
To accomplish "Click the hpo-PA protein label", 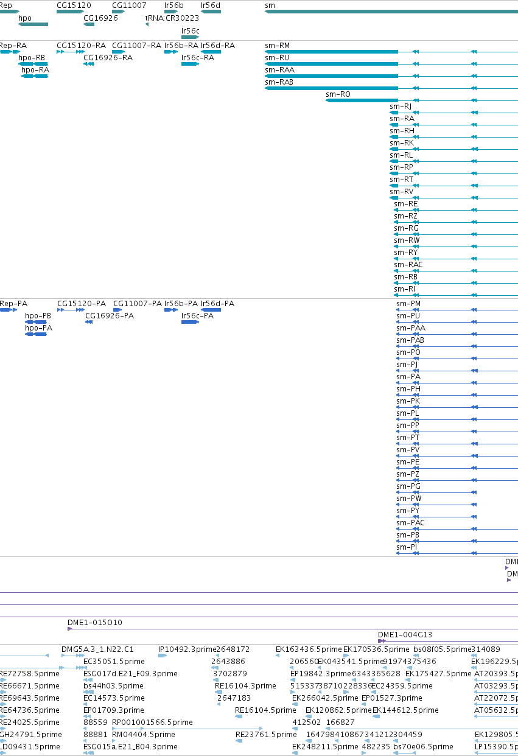I will (38, 328).
